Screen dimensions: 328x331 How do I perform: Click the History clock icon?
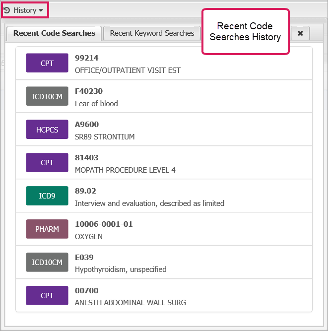coord(7,10)
